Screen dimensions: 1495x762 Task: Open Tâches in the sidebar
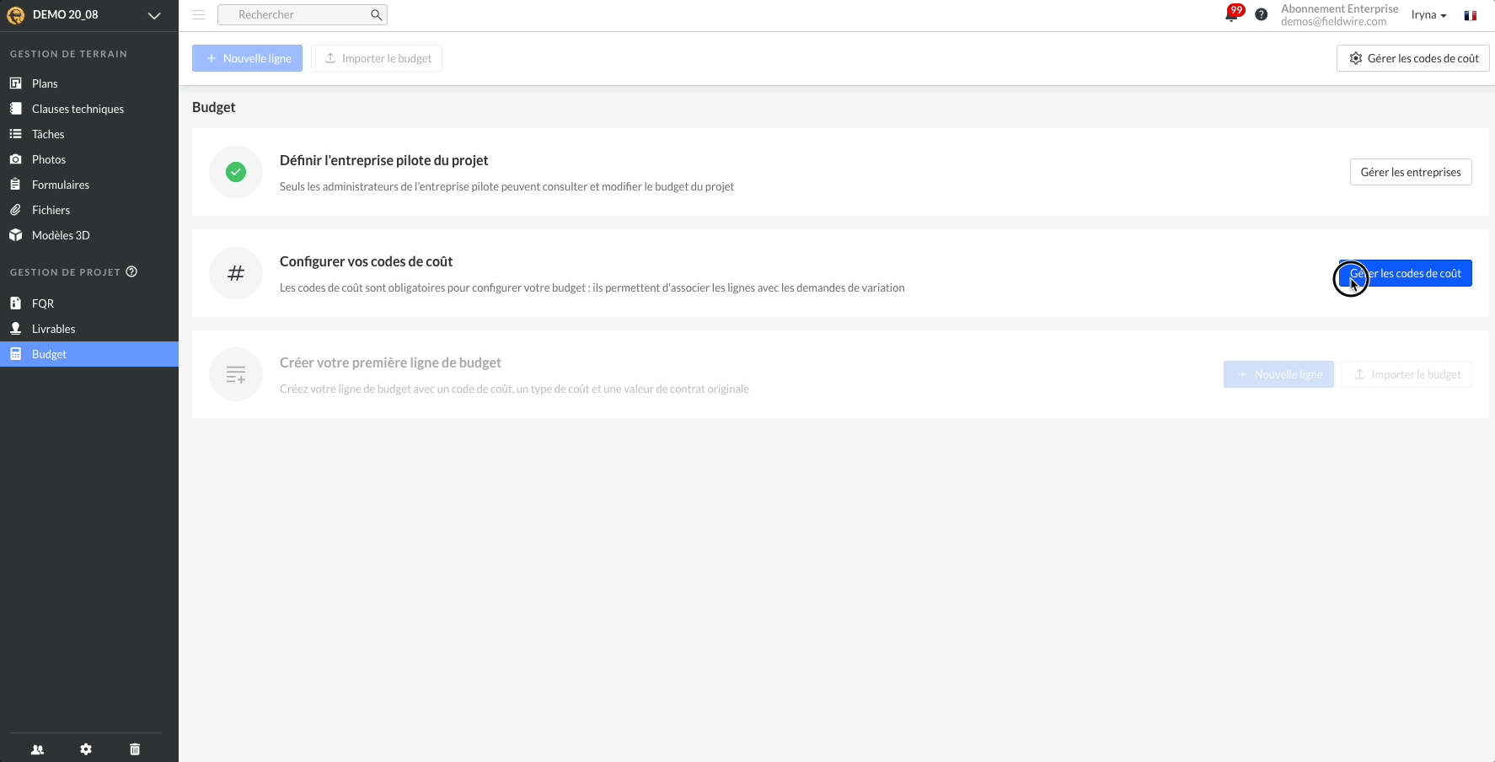pyautogui.click(x=48, y=134)
